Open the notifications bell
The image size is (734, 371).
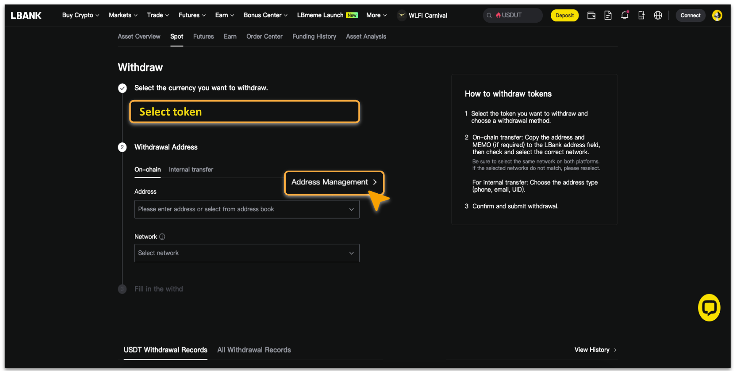pyautogui.click(x=624, y=16)
